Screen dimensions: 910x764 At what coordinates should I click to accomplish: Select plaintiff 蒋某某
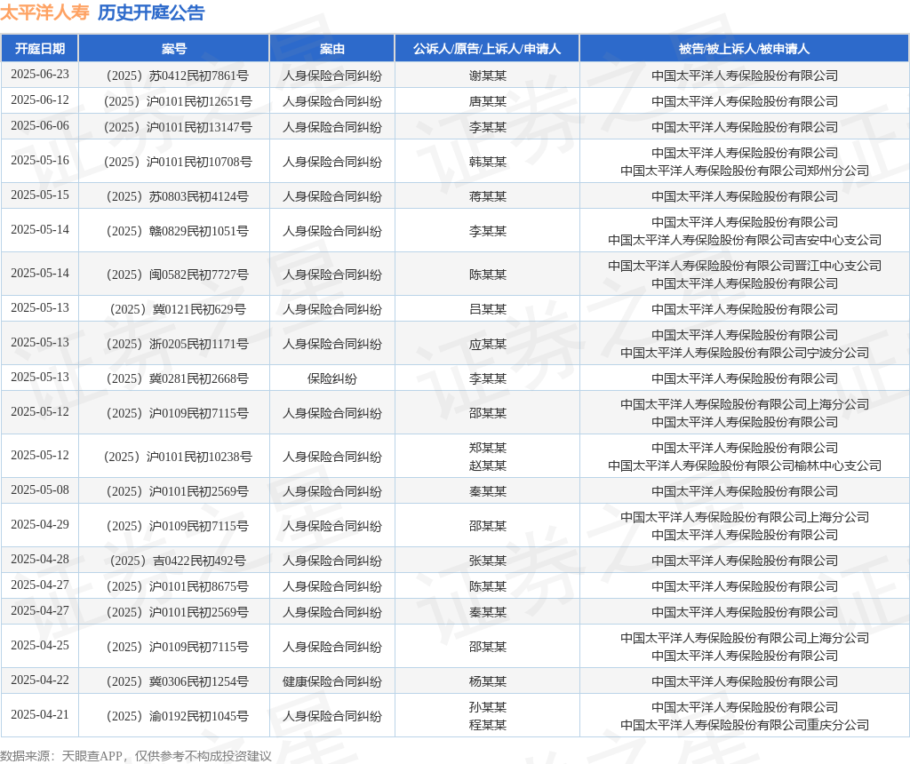[488, 196]
